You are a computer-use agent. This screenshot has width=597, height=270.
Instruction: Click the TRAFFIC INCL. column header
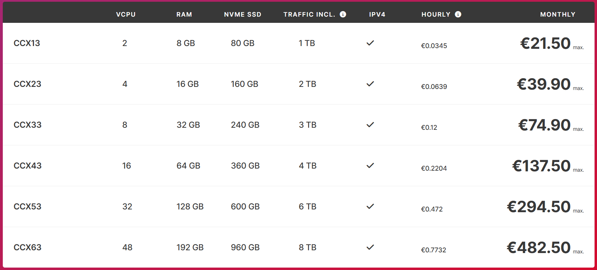309,15
